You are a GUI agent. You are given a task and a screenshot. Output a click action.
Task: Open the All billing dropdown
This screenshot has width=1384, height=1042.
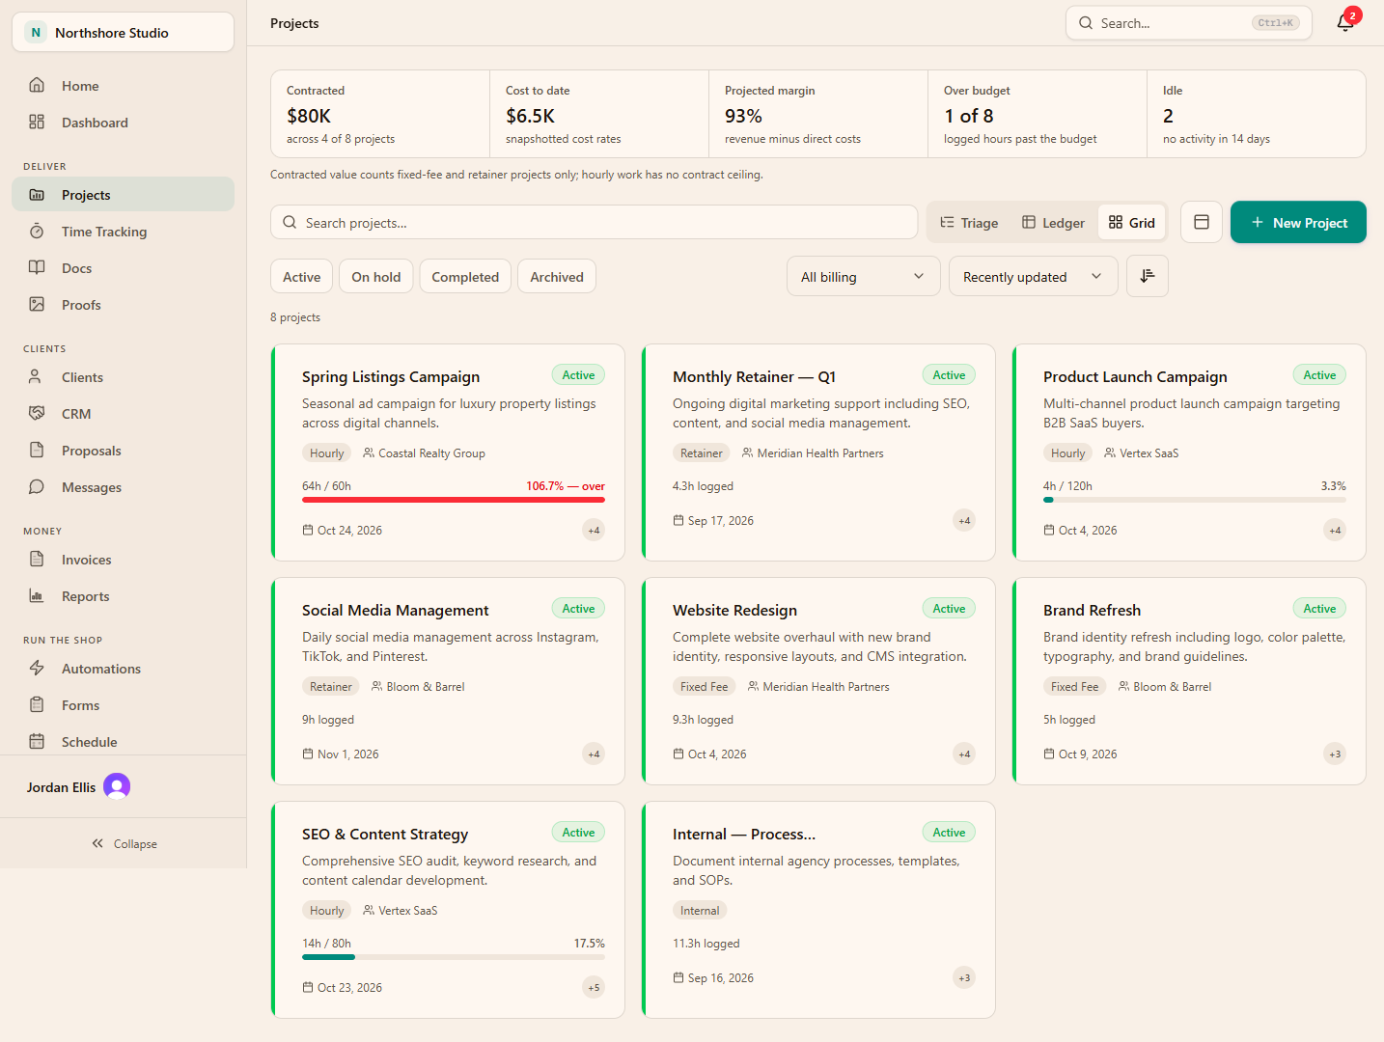point(864,276)
